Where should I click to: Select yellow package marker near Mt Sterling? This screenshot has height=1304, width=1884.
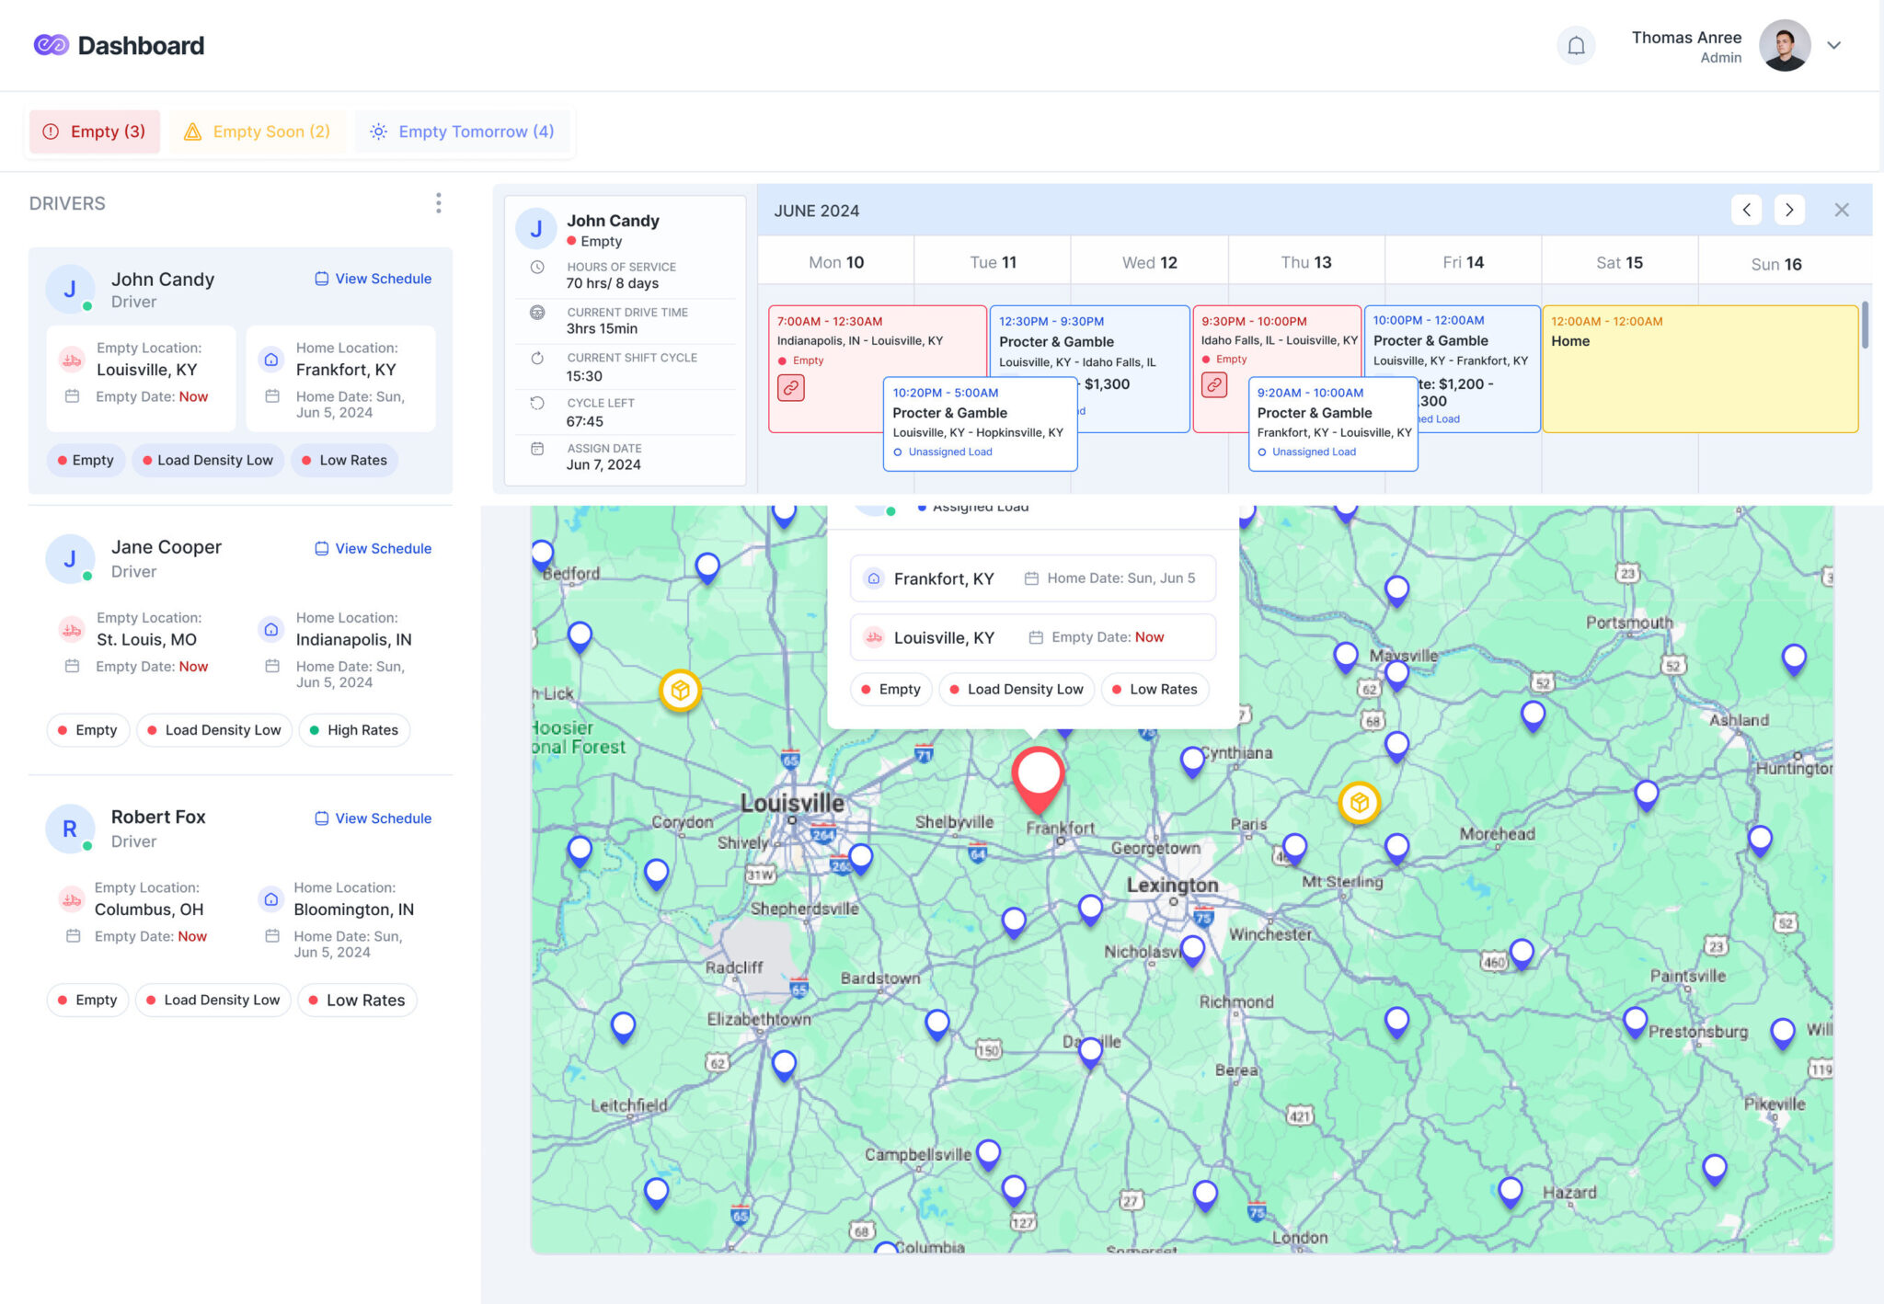point(1359,803)
